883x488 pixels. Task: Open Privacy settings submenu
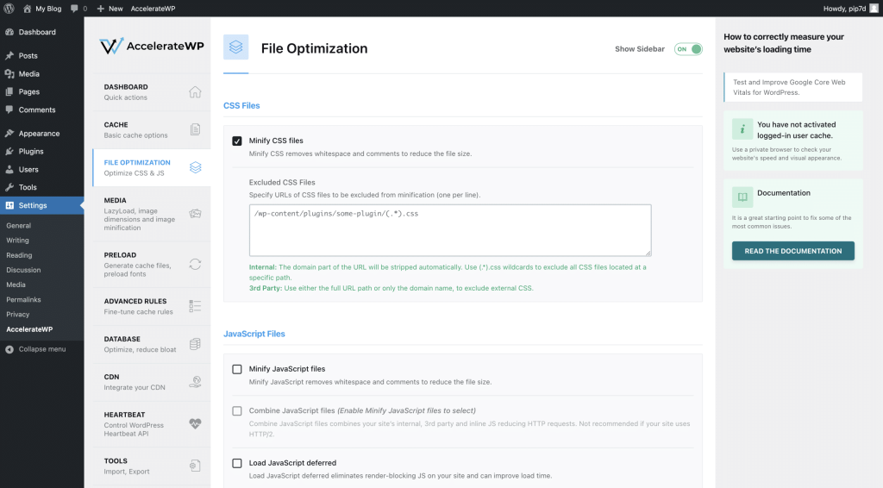pos(17,315)
